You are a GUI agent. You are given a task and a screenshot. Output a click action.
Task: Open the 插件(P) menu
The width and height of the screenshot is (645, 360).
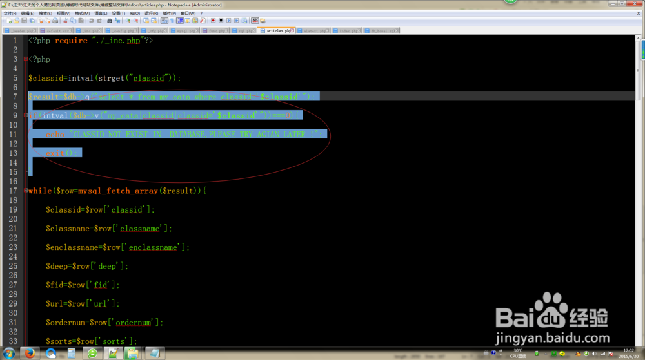pos(169,13)
